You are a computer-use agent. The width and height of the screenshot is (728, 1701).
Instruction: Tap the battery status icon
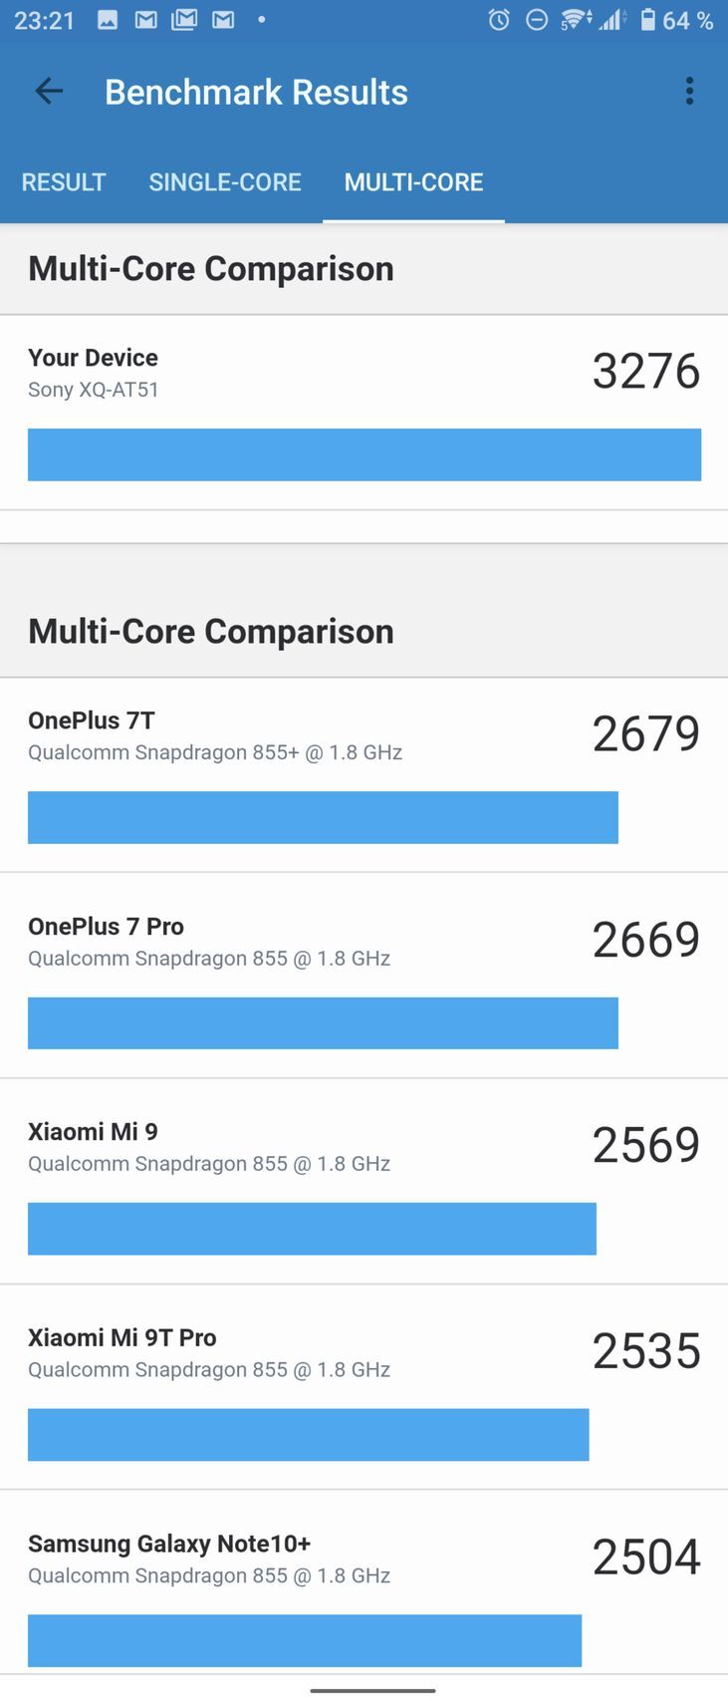[648, 20]
